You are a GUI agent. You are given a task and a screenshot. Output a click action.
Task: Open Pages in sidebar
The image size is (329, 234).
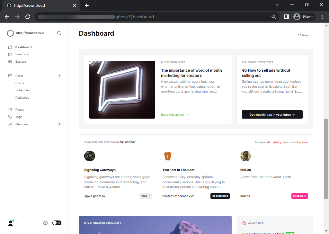(20, 110)
